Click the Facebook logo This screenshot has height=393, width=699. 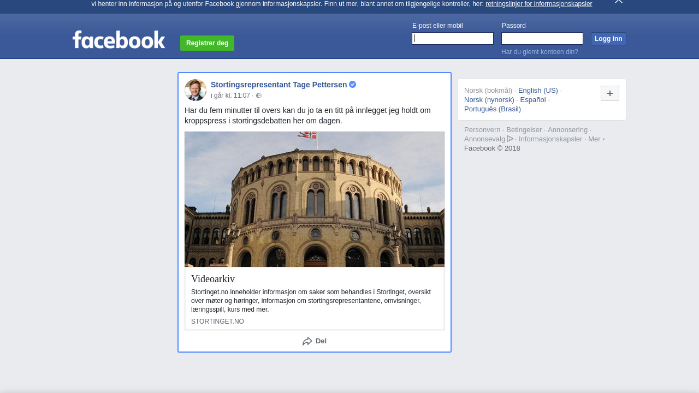119,40
